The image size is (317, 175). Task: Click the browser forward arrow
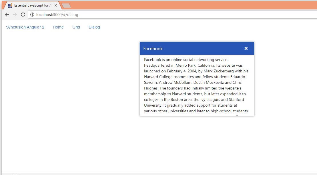[15, 15]
